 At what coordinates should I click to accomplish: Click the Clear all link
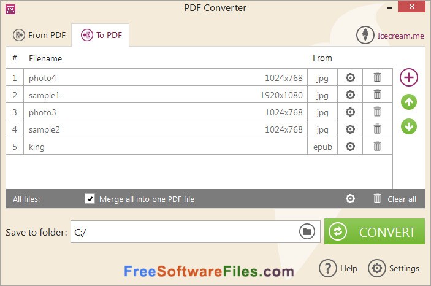coord(402,199)
